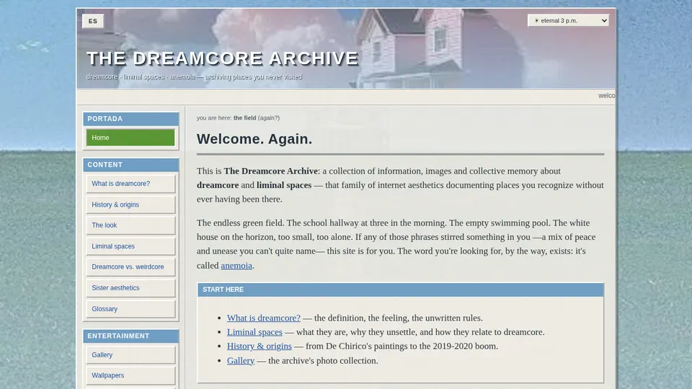Screen dimensions: 692x389
Task: Follow the What is dreamcore? link in Start Here
Action: click(x=264, y=318)
